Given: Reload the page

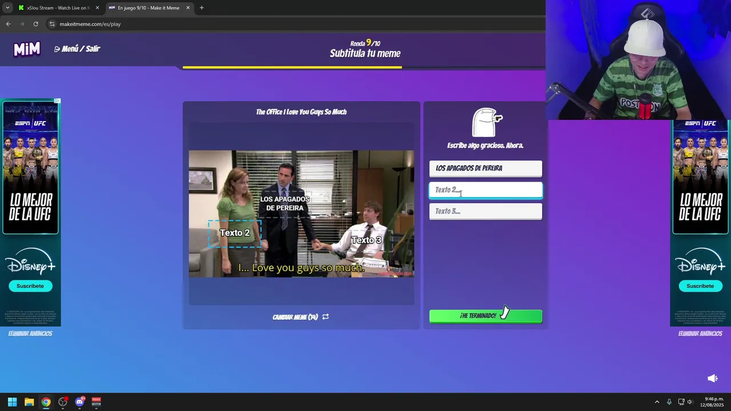Looking at the screenshot, I should (x=35, y=24).
